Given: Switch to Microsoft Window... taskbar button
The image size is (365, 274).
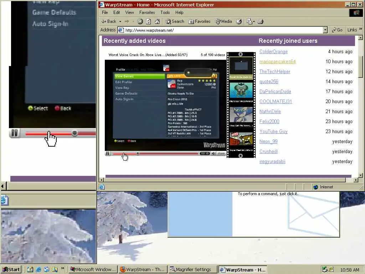Looking at the screenshot, I should coord(93,270).
